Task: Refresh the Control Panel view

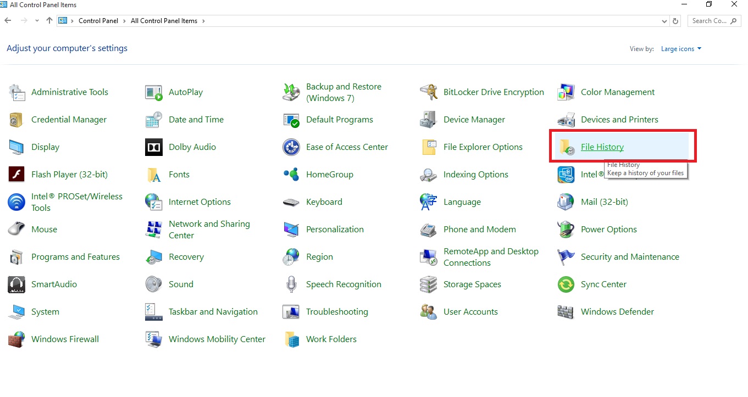Action: coord(676,21)
